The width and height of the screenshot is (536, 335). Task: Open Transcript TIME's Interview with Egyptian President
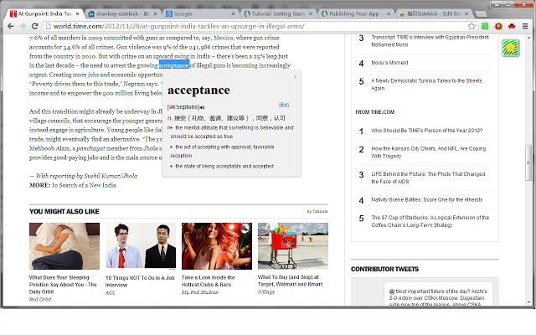point(430,41)
